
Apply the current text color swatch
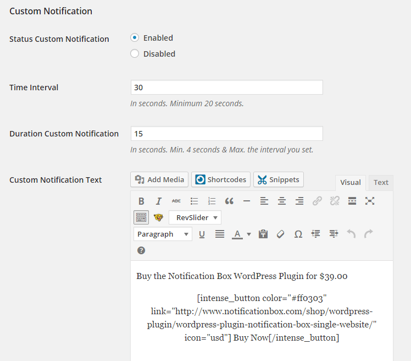click(x=237, y=234)
